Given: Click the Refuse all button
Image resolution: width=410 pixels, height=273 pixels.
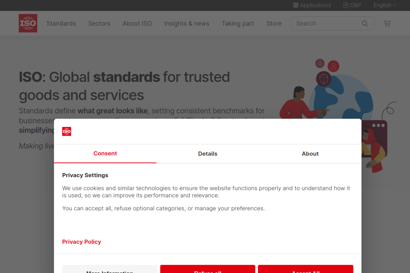Looking at the screenshot, I should [208, 269].
